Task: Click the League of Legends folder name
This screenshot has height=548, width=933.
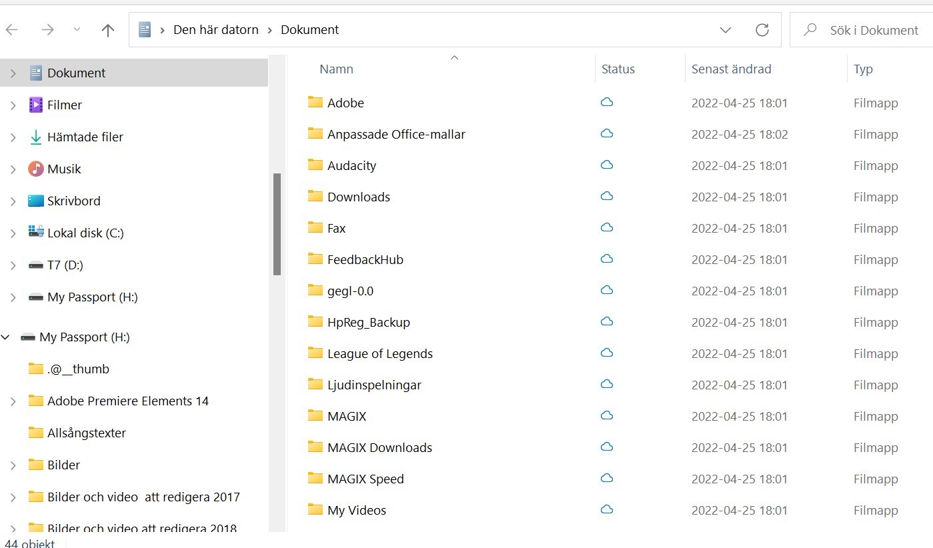Action: click(x=380, y=354)
